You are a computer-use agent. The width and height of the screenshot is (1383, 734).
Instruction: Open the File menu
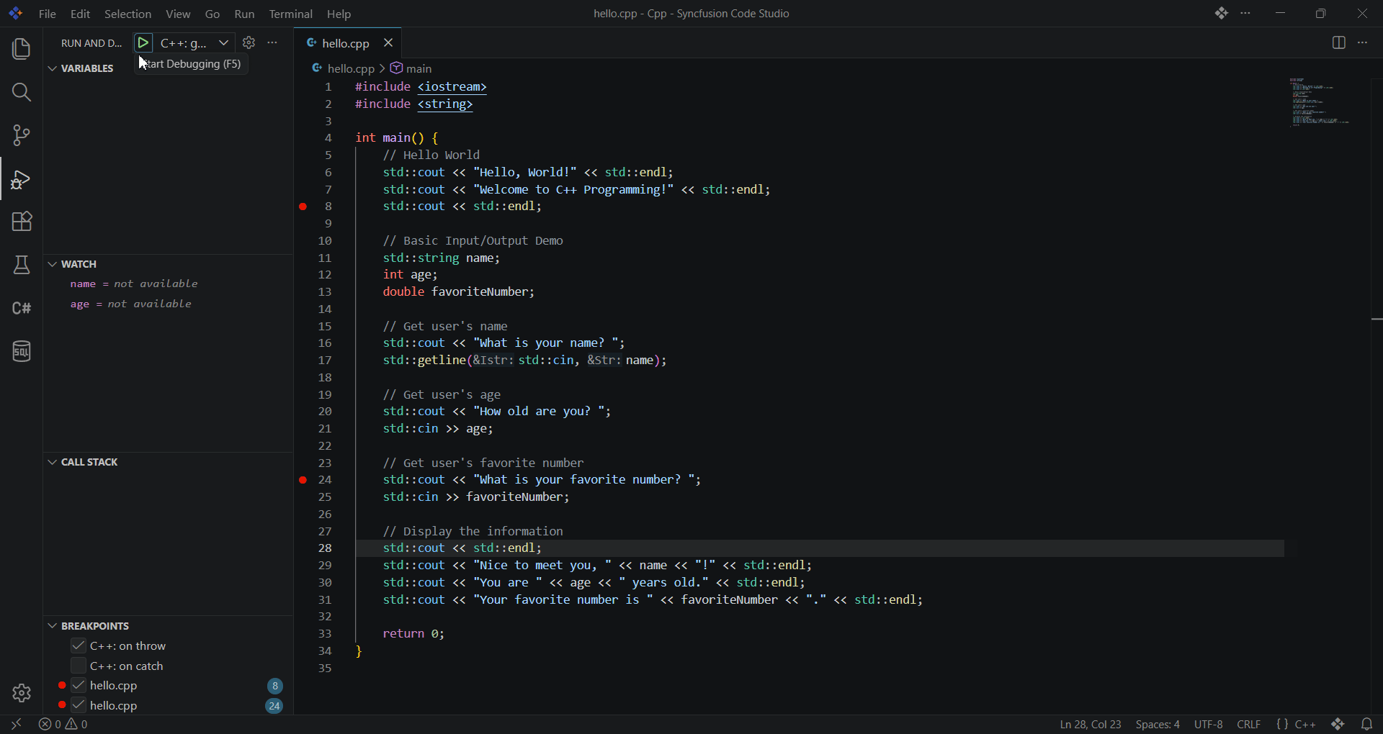pyautogui.click(x=48, y=14)
